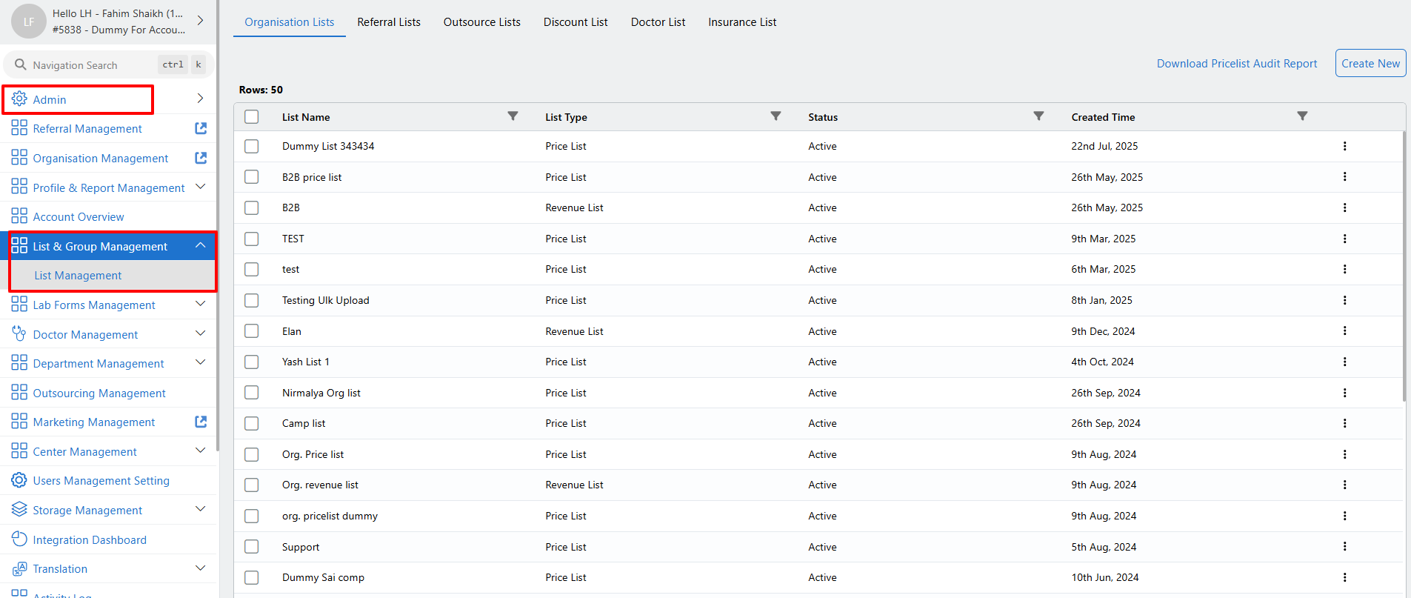Click the Created Time filter icon
This screenshot has width=1411, height=598.
point(1302,116)
